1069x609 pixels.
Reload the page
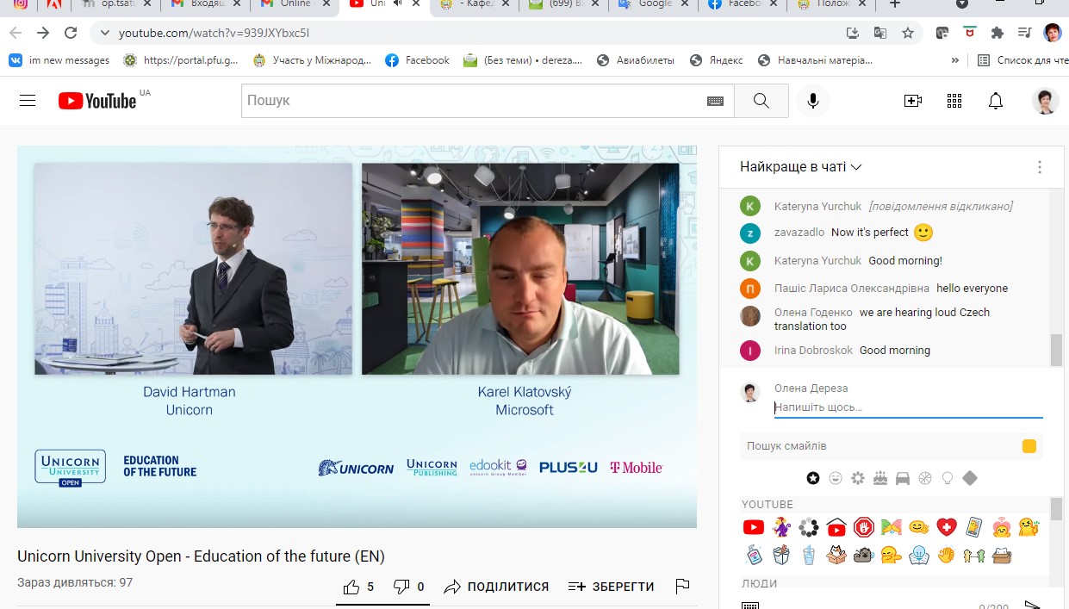point(71,33)
